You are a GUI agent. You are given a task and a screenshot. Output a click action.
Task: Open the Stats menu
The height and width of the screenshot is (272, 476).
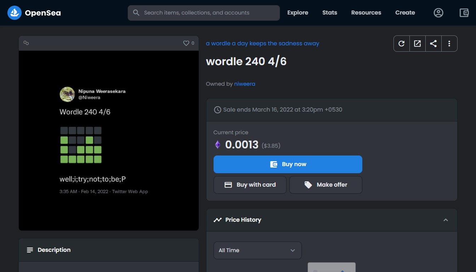[330, 13]
